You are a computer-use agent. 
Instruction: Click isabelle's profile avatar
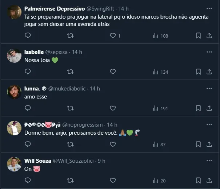pyautogui.click(x=14, y=55)
